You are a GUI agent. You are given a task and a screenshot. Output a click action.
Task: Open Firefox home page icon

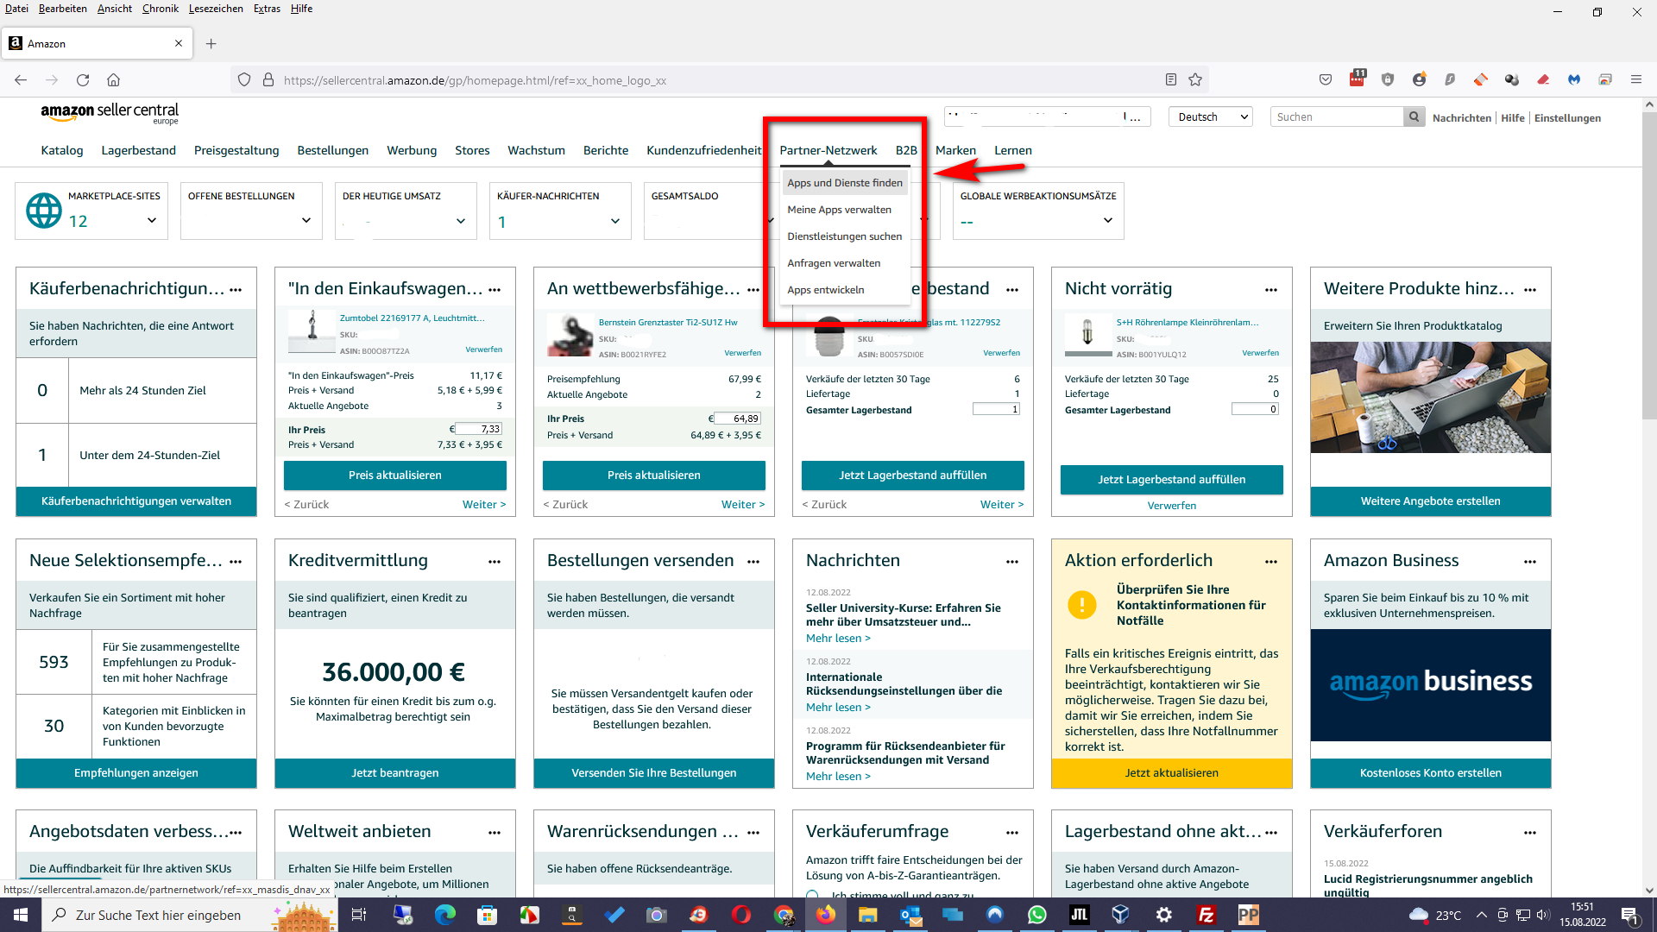[x=113, y=80]
